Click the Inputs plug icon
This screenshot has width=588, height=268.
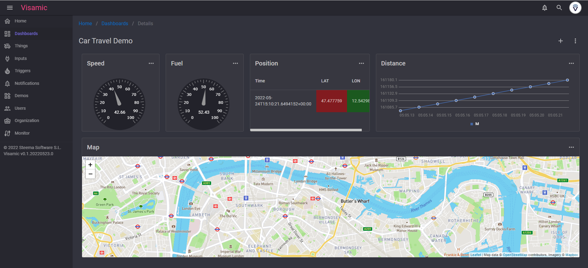7,58
